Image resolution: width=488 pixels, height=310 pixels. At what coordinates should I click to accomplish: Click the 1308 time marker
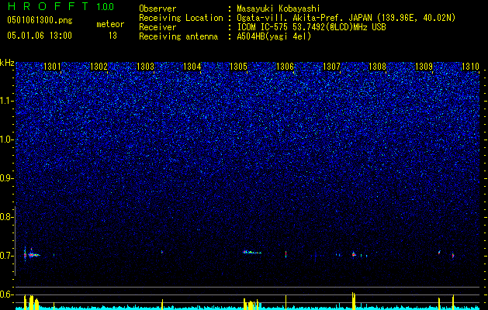point(377,67)
